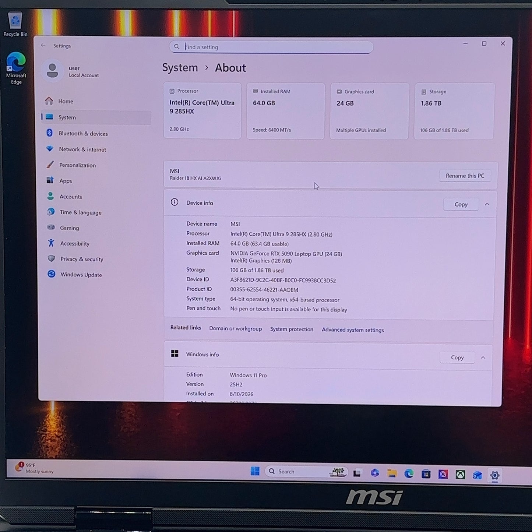Launch the Xbox app from the taskbar
532x532 pixels.
(460, 475)
